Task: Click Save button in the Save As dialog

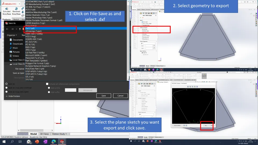Action: [104, 96]
